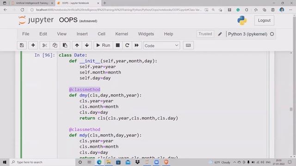This screenshot has width=296, height=166.
Task: Open the Windows Start menu
Action: tap(5, 162)
